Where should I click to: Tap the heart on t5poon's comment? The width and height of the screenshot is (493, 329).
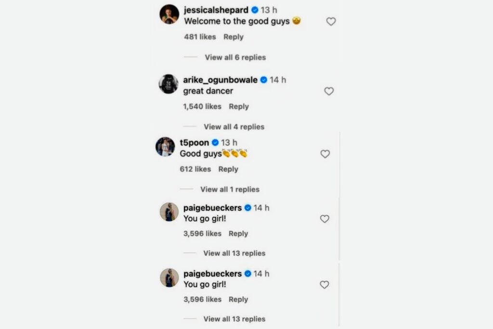point(325,154)
